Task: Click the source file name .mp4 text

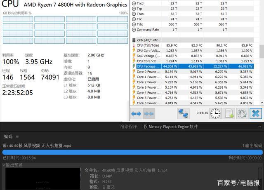Action: tap(40, 145)
